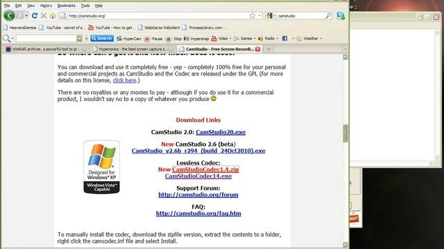Click the GPL license 'click here' link
444x249 pixels.
[124, 80]
